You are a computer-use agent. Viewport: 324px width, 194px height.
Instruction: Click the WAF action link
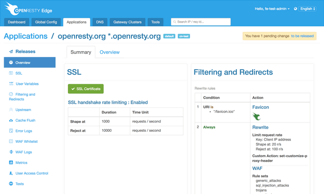[257, 168]
